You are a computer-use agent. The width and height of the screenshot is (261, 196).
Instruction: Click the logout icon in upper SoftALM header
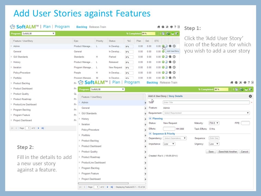[x=179, y=27]
